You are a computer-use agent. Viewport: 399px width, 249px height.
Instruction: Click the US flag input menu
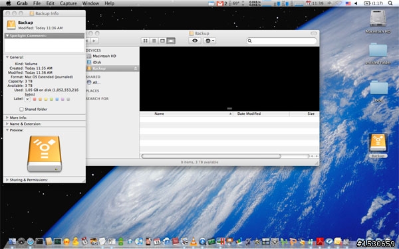tap(348, 3)
